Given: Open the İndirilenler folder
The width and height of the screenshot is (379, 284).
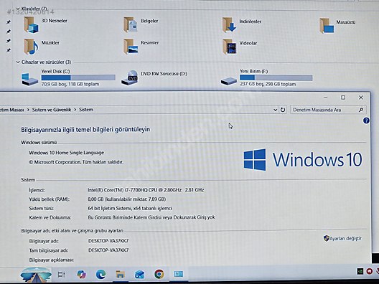Looking at the screenshot, I should coord(241,24).
